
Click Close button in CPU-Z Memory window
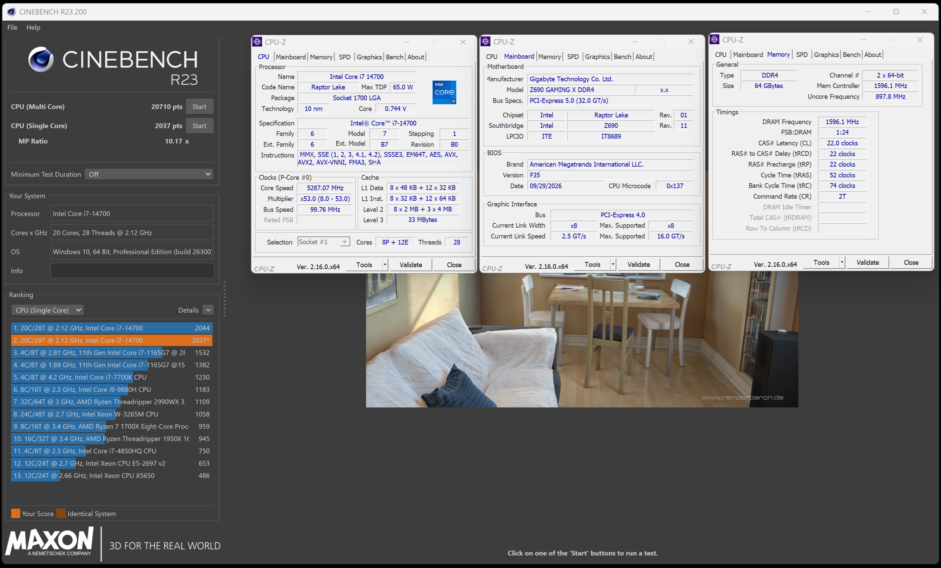point(911,262)
